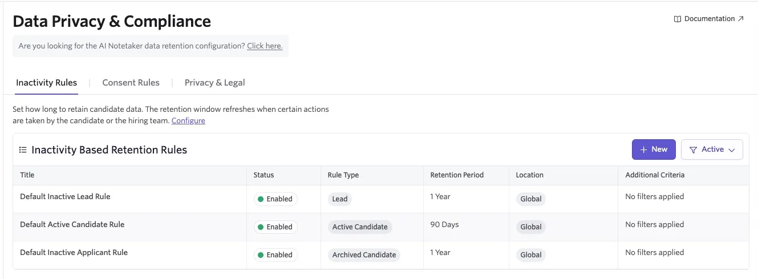Click Enabled status badge for Inactive Lead Rule
758x279 pixels.
click(275, 199)
